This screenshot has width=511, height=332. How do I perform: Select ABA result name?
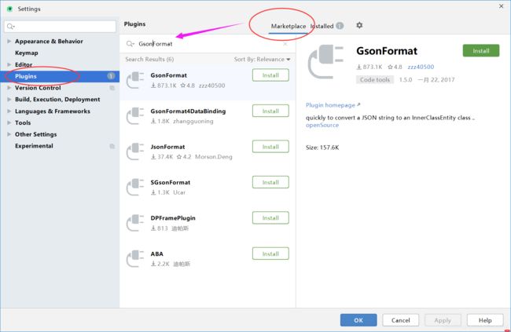pyautogui.click(x=156, y=254)
